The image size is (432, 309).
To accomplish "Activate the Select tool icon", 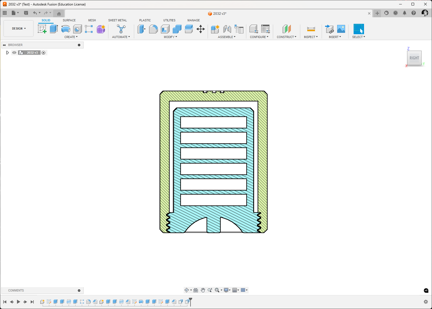I will (x=359, y=29).
